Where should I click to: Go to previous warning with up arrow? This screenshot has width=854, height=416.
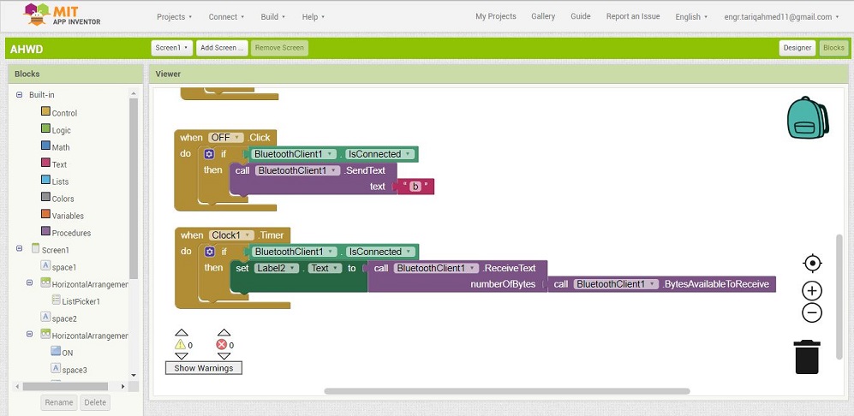(x=182, y=333)
